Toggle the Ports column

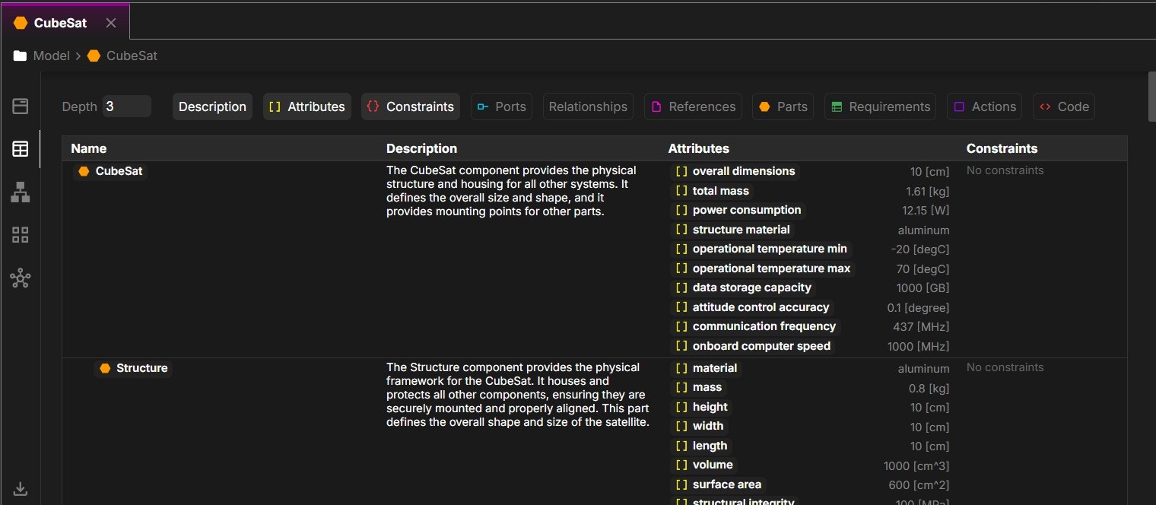501,106
